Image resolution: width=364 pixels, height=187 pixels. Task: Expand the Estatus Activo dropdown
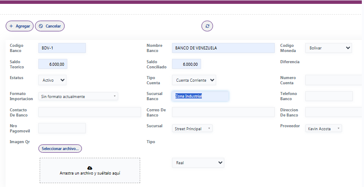[x=52, y=80]
